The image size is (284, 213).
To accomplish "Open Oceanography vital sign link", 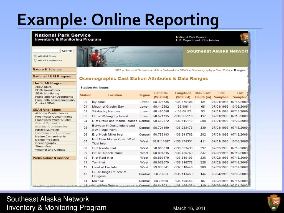I will 46,143.
